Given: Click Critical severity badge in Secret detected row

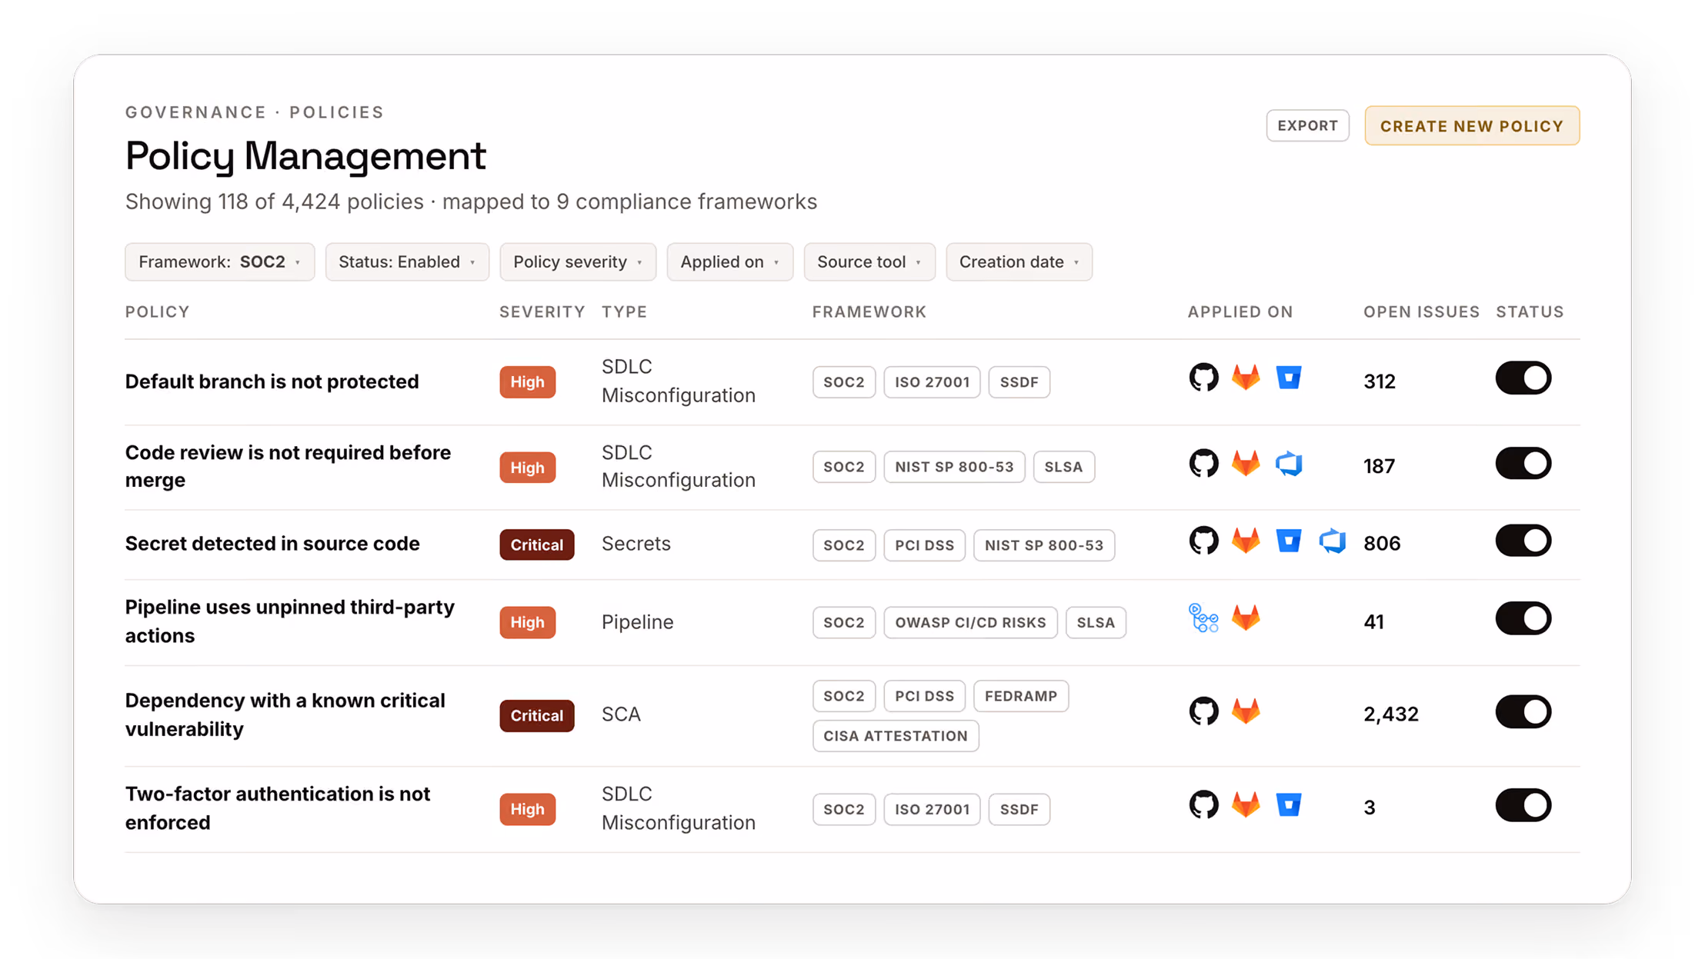Looking at the screenshot, I should (536, 544).
